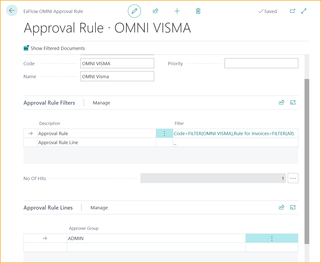Image resolution: width=321 pixels, height=263 pixels.
Task: Open No Of Hits details via ellipsis button
Action: [293, 178]
